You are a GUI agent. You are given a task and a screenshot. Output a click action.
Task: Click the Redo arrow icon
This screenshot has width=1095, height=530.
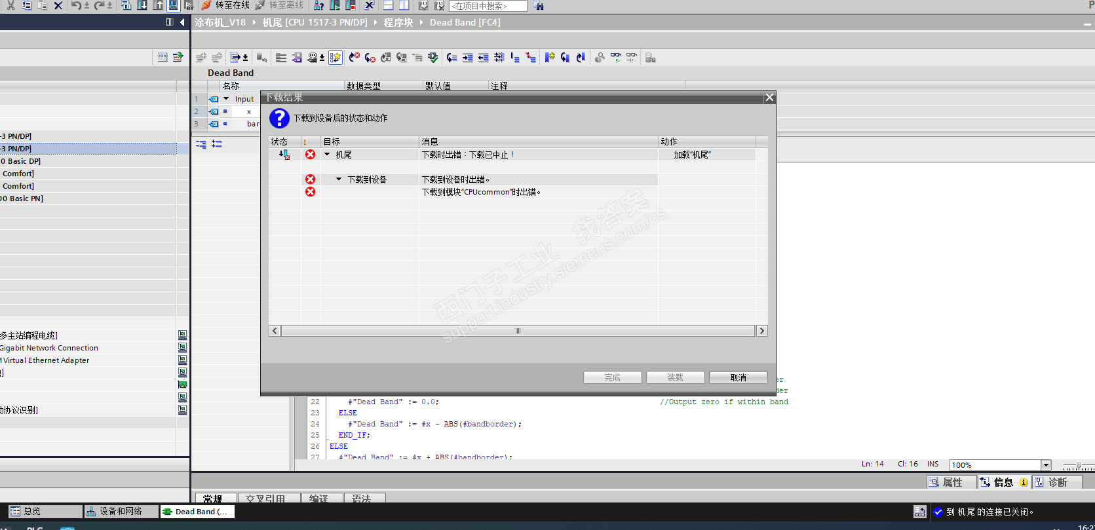pyautogui.click(x=100, y=5)
